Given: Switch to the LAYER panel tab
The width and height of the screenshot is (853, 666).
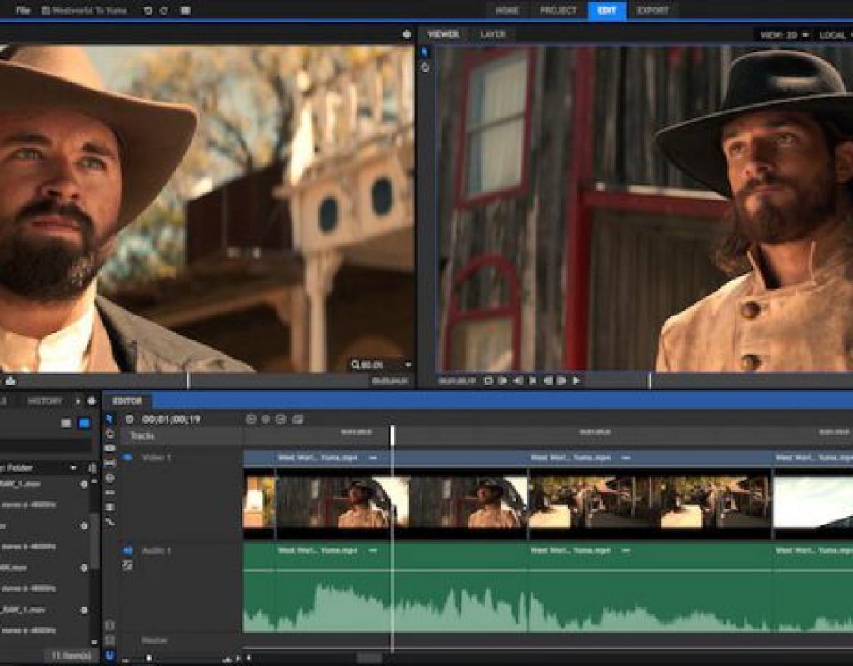Looking at the screenshot, I should 493,34.
